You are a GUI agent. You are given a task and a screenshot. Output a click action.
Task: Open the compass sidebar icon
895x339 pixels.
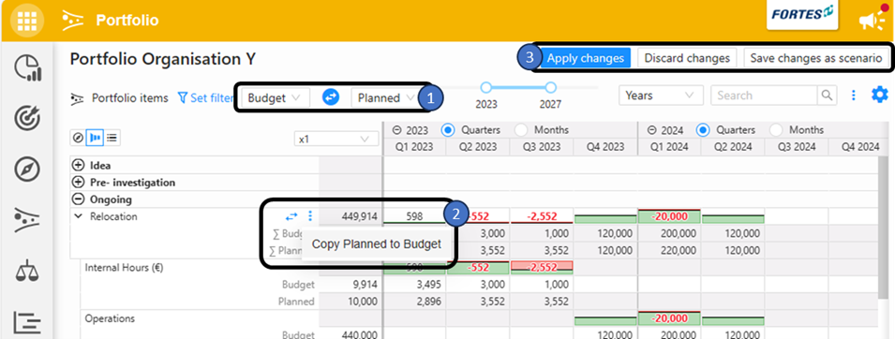27,169
